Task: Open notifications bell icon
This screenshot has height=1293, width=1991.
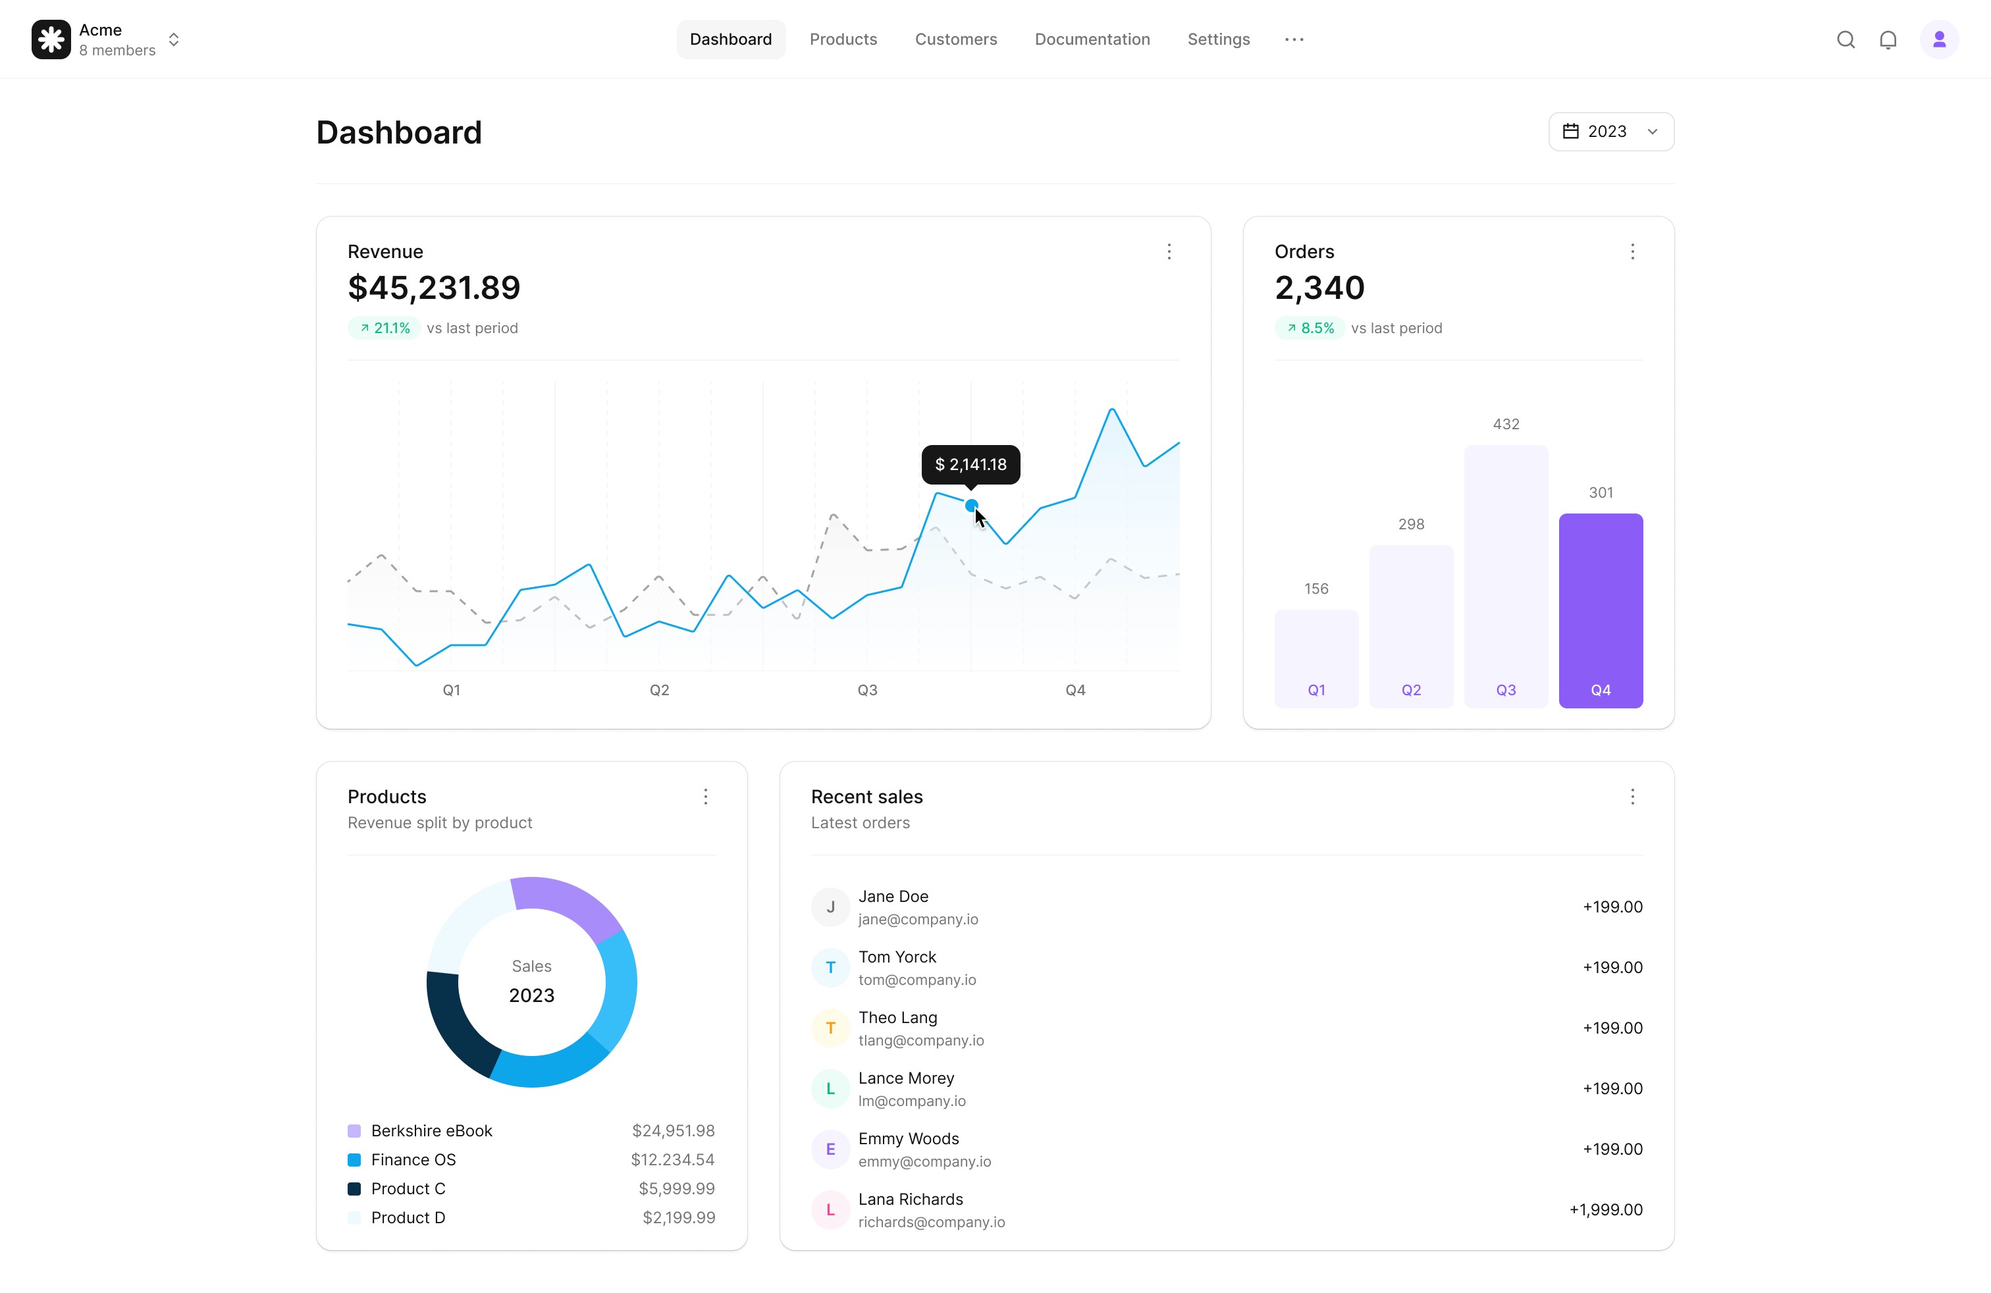Action: click(x=1887, y=40)
